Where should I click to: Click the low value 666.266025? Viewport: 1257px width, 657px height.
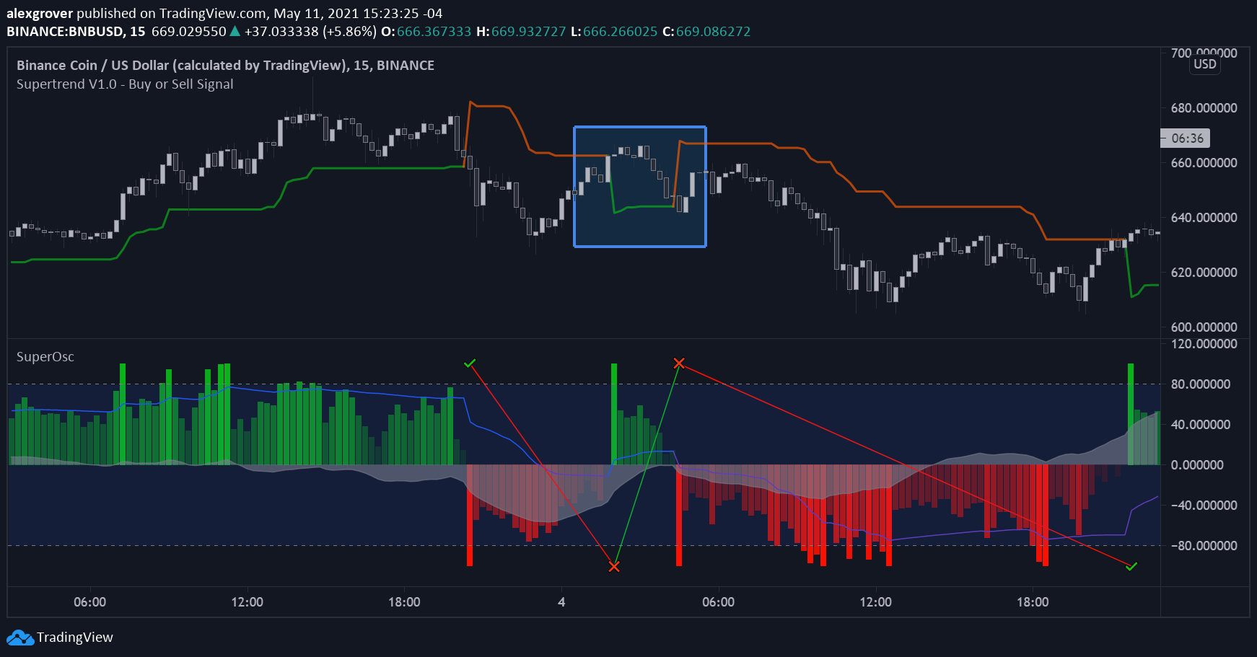(620, 31)
